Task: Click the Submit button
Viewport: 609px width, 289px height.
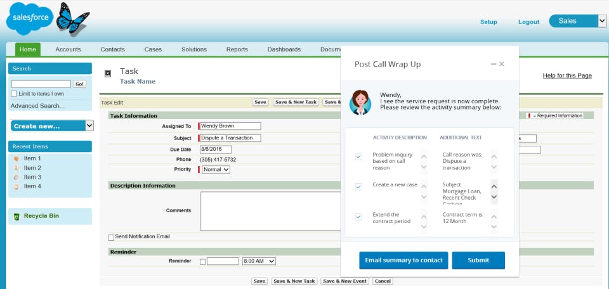Action: coord(478,260)
